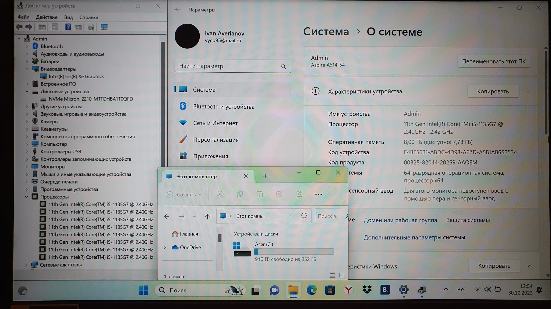Add a new tab in File Explorer
The height and width of the screenshot is (309, 551).
[x=265, y=176]
